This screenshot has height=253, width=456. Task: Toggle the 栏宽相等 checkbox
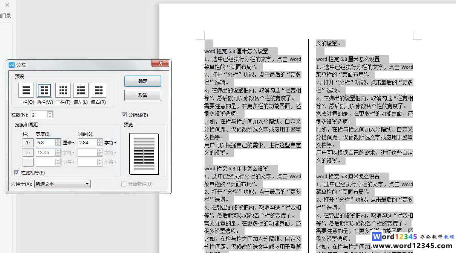click(17, 173)
